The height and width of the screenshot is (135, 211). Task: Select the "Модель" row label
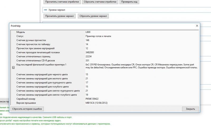click(x=21, y=32)
